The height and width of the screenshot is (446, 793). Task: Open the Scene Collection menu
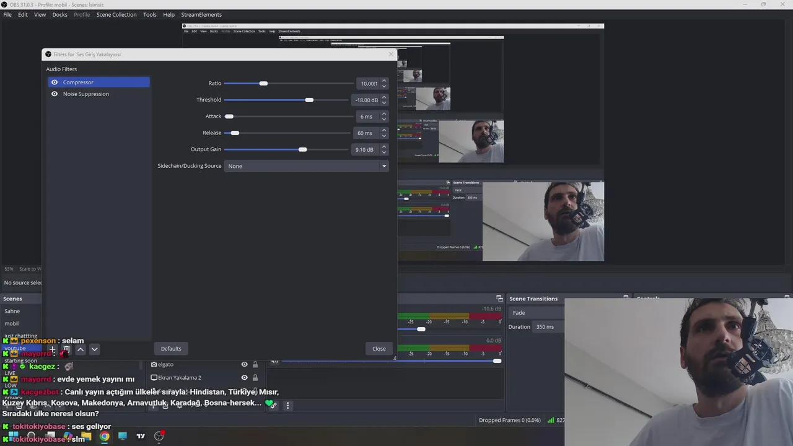[116, 14]
